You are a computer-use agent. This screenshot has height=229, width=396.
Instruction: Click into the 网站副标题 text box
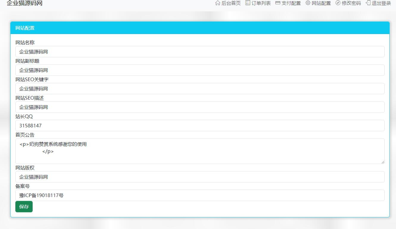[x=200, y=70]
